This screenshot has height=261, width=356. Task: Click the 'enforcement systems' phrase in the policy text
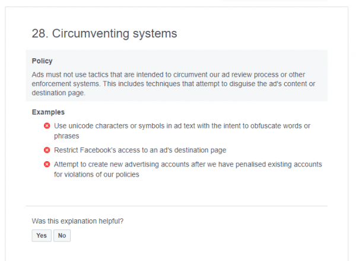[x=66, y=84]
